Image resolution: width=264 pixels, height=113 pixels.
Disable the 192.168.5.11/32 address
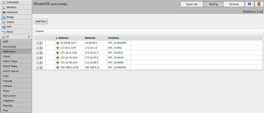41,67
